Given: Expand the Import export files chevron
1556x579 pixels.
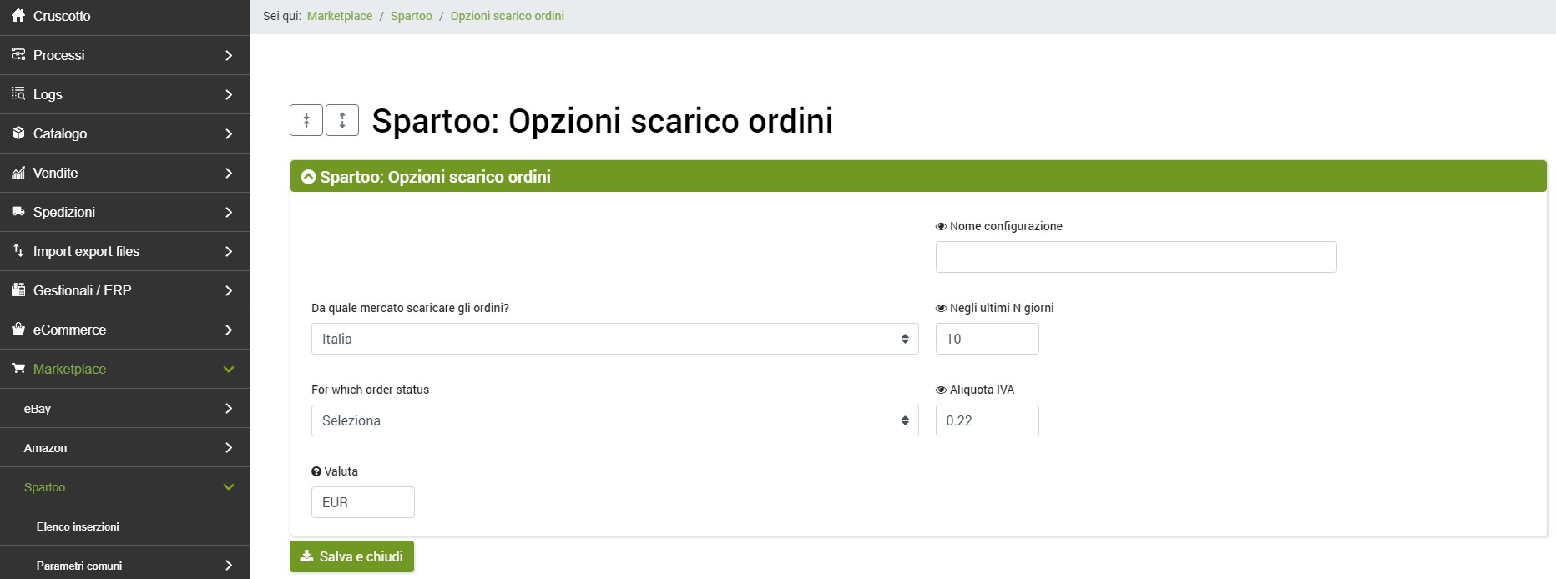Looking at the screenshot, I should 229,251.
